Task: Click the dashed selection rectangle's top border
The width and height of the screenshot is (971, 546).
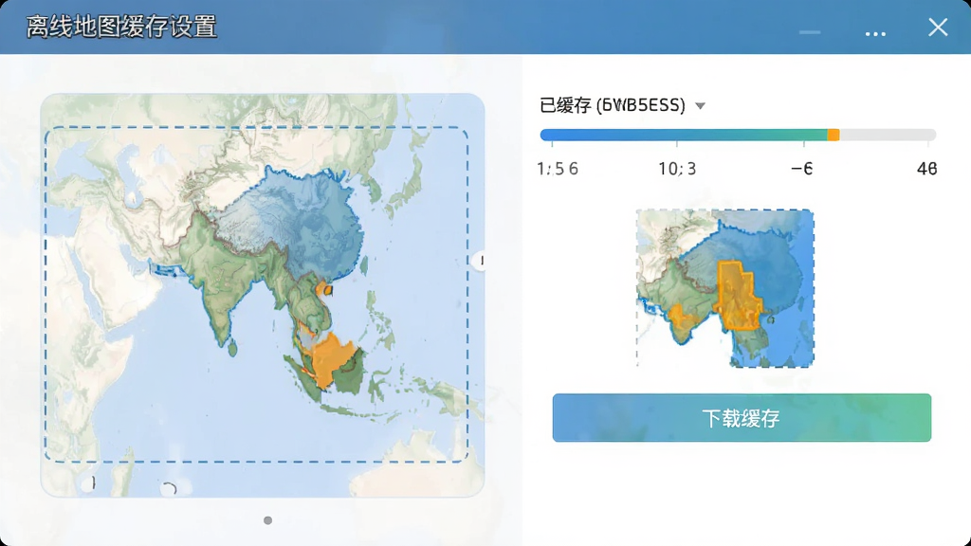Action: point(256,128)
